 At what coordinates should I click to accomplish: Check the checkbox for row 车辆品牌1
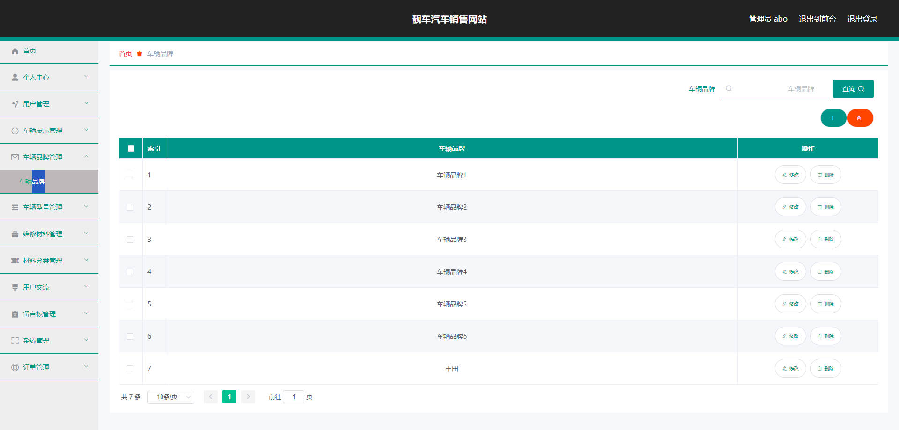coord(130,175)
